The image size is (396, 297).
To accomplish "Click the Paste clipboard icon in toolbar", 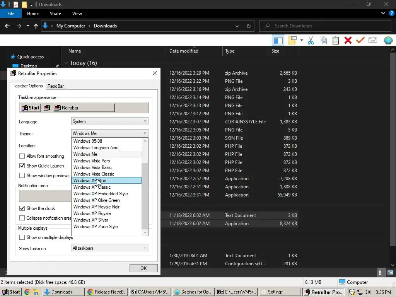I will click(336, 40).
